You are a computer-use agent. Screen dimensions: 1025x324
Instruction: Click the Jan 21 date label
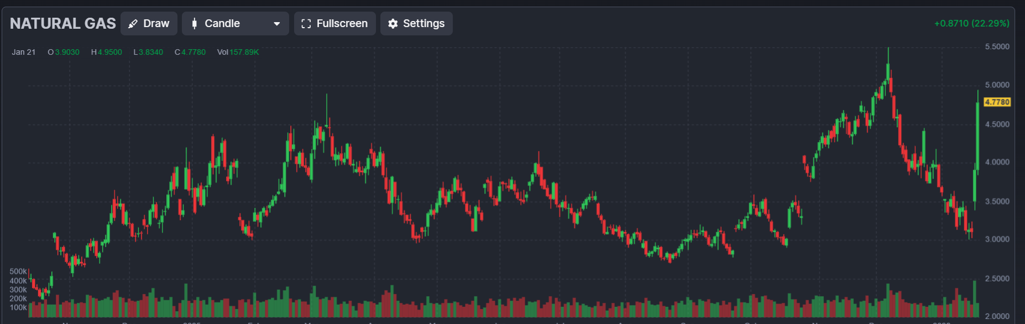24,52
